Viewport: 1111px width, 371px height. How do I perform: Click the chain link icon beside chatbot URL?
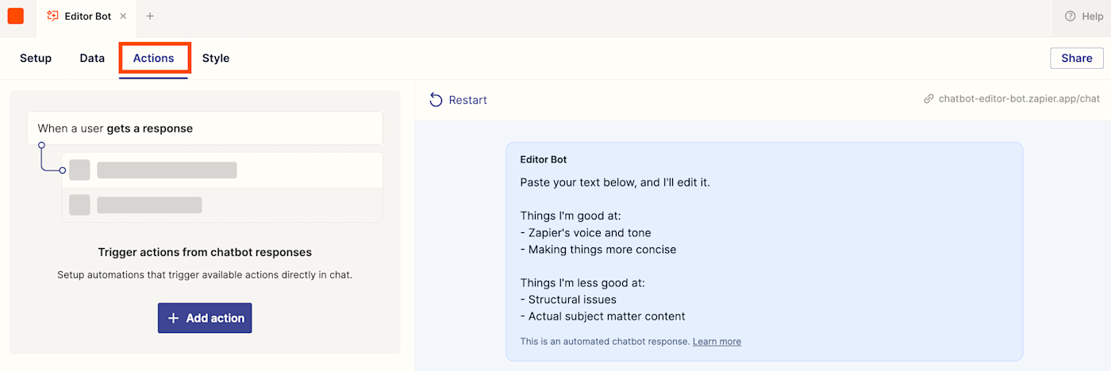coord(928,99)
